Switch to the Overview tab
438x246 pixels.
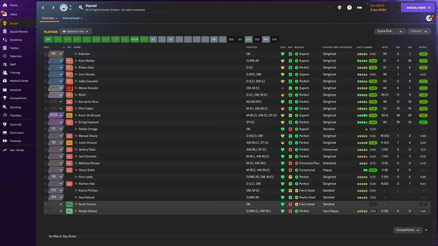49,18
